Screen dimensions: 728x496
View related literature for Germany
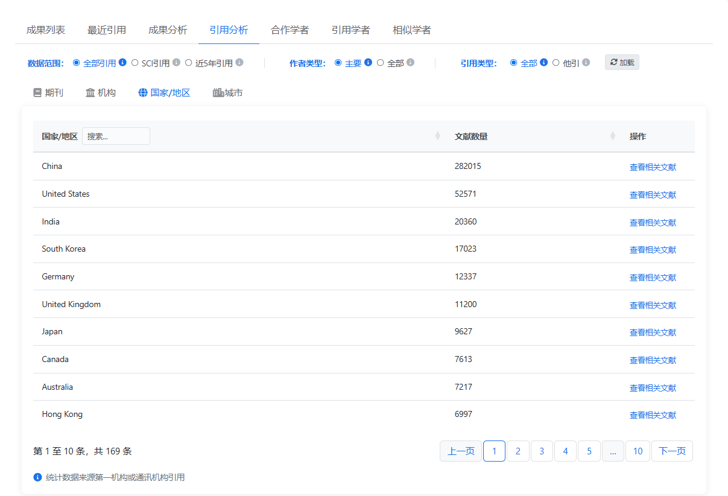point(653,278)
